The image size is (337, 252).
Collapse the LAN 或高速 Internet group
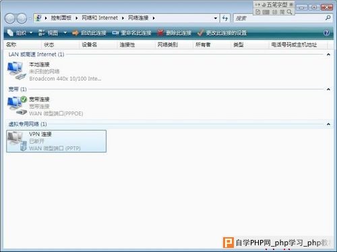coord(328,54)
